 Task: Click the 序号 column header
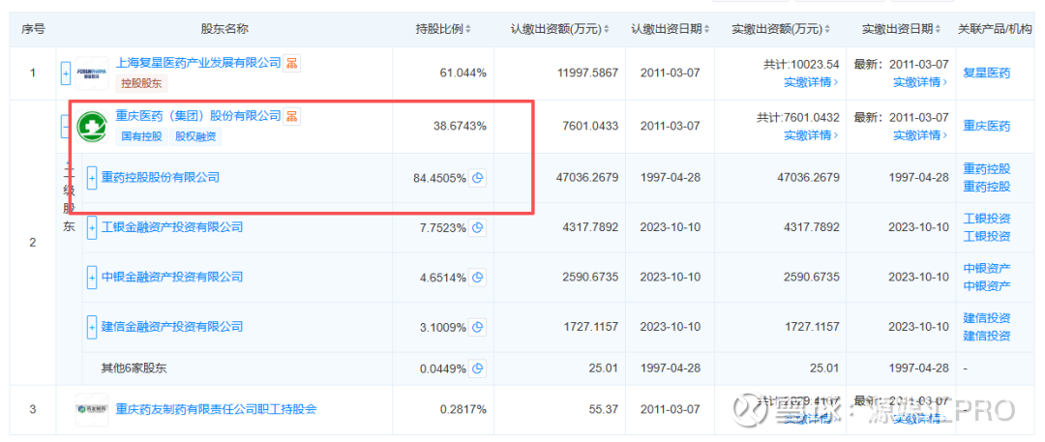point(33,29)
